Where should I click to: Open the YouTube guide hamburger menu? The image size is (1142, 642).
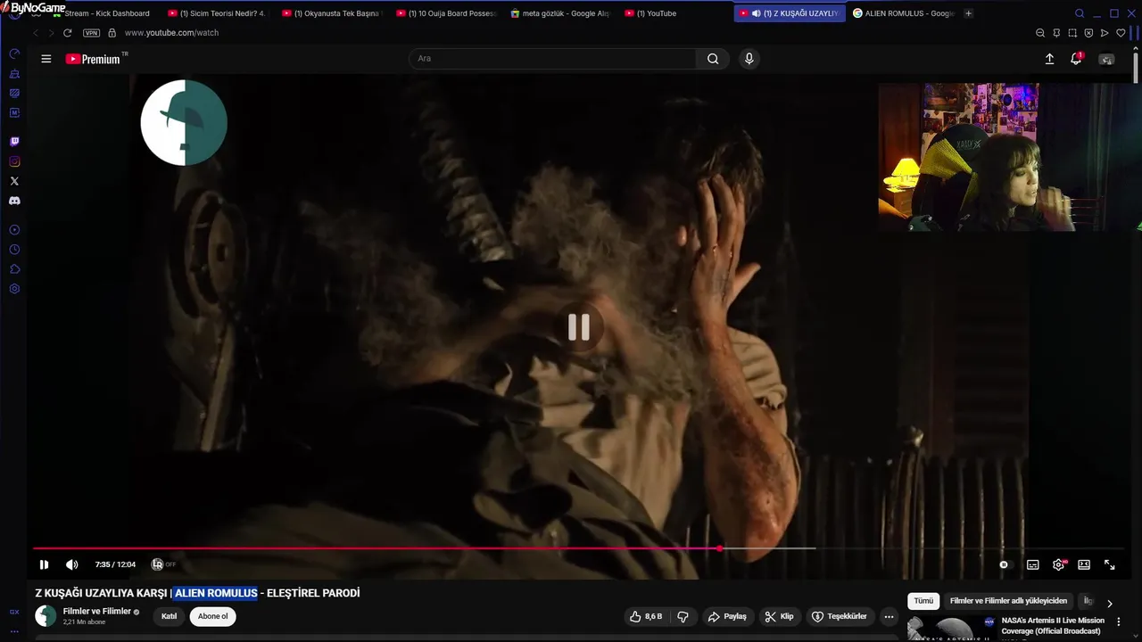click(46, 59)
